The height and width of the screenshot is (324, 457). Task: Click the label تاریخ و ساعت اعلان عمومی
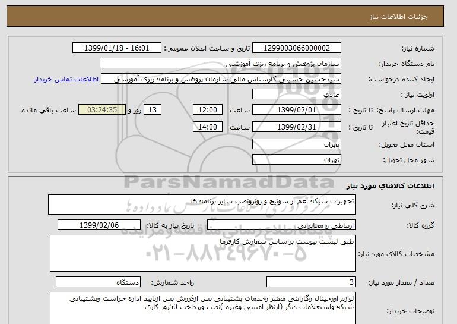pyautogui.click(x=207, y=48)
